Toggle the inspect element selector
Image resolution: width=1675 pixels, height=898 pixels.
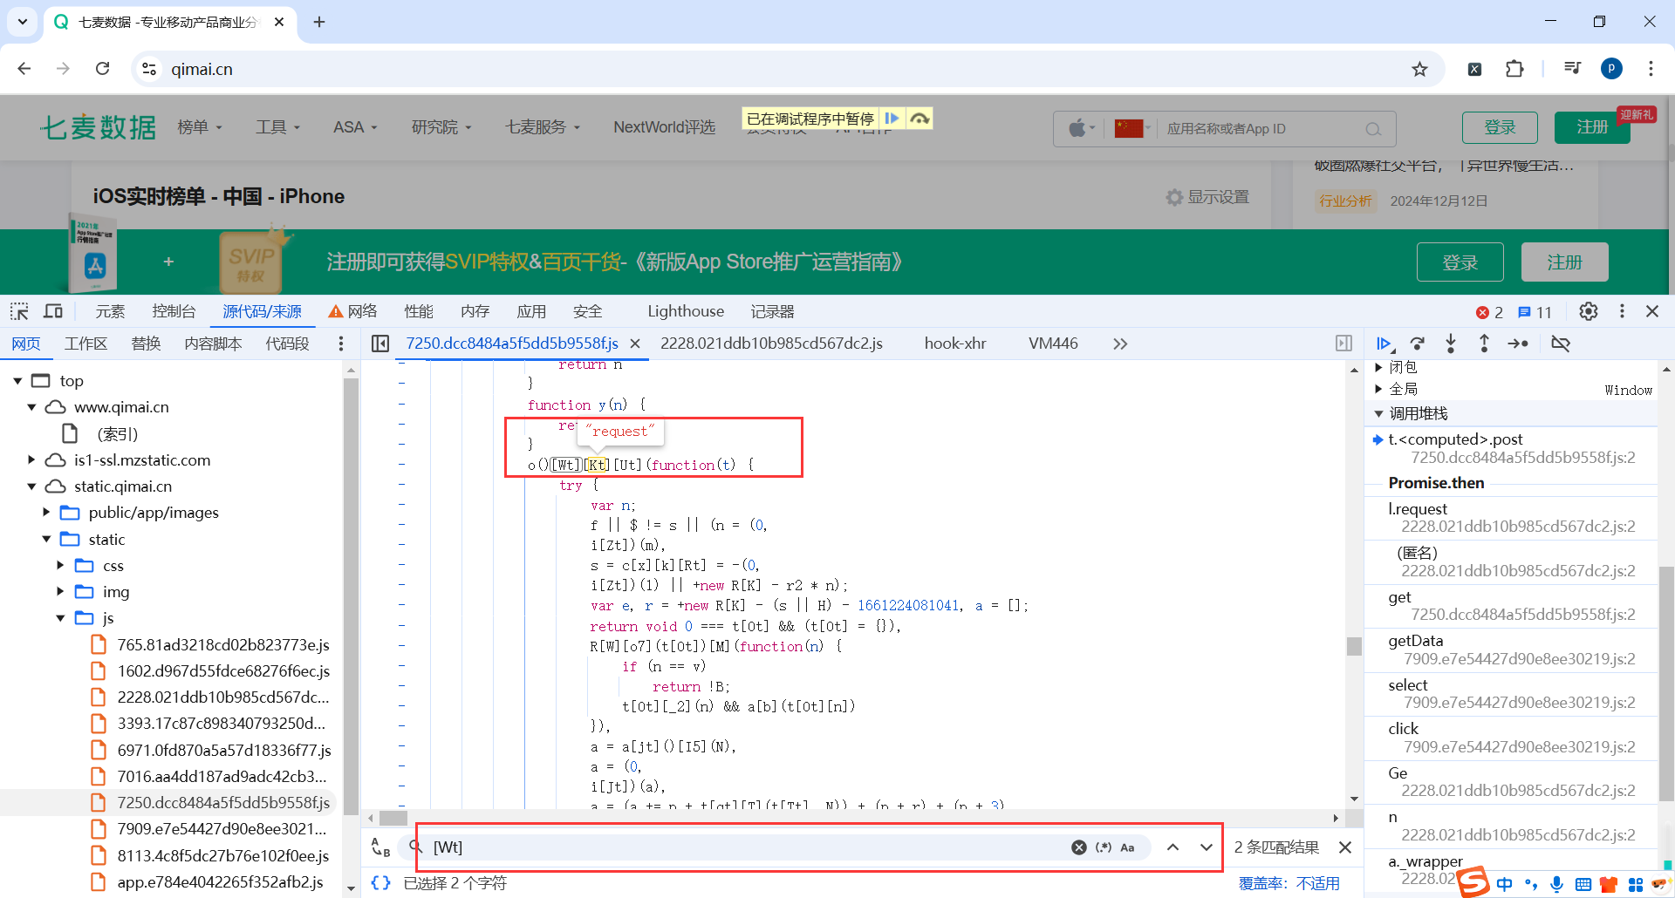pyautogui.click(x=19, y=311)
